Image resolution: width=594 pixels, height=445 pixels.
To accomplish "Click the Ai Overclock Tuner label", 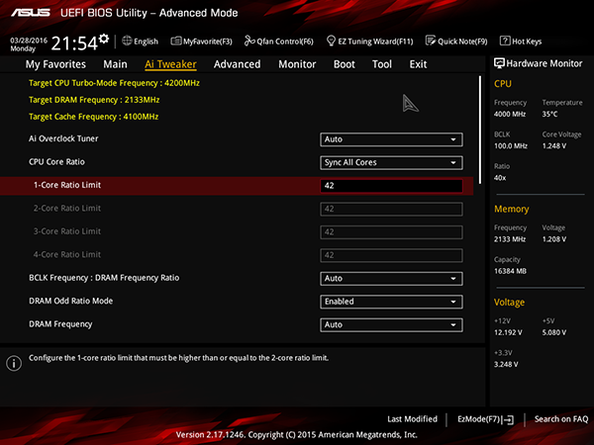I will [x=63, y=138].
